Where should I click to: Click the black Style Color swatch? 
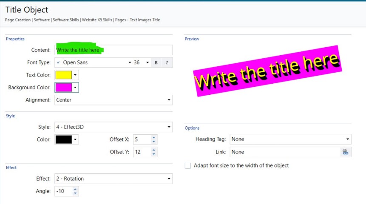(63, 139)
